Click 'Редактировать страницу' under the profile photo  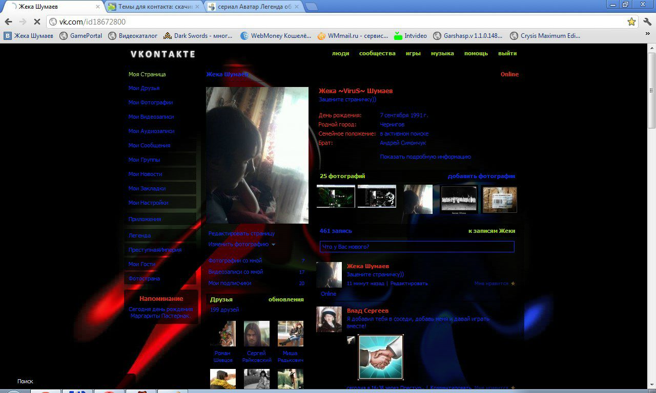pos(241,233)
